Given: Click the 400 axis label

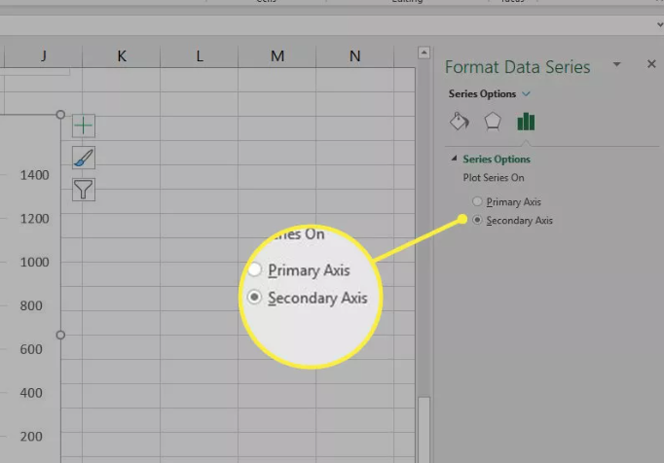Looking at the screenshot, I should click(31, 393).
